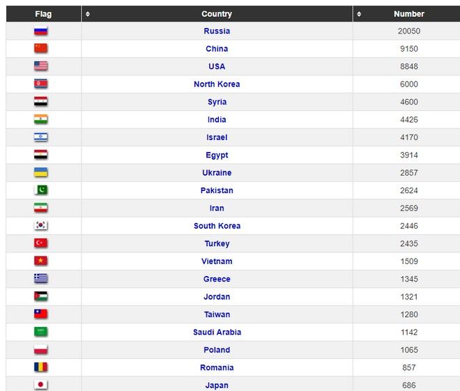Select the Vietnam country link
Viewport: 460px width, 391px height.
[217, 261]
